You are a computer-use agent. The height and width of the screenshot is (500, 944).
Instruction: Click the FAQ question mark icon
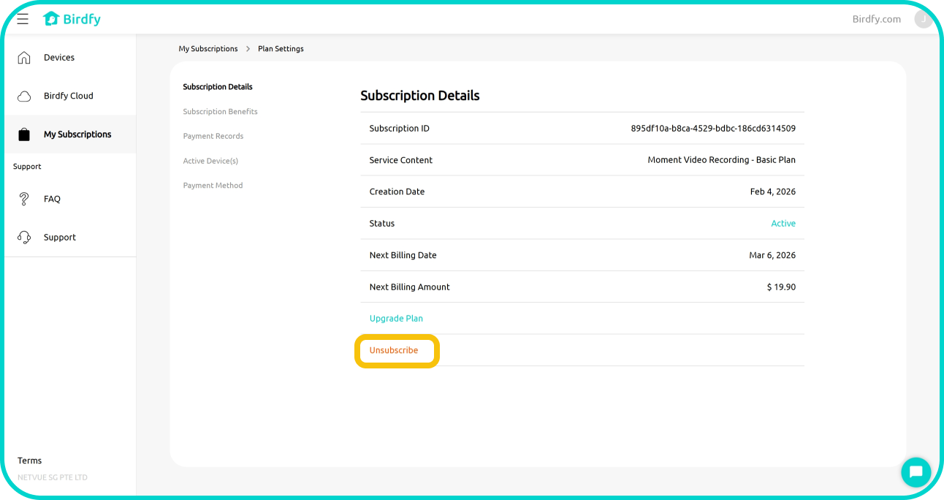pos(24,199)
